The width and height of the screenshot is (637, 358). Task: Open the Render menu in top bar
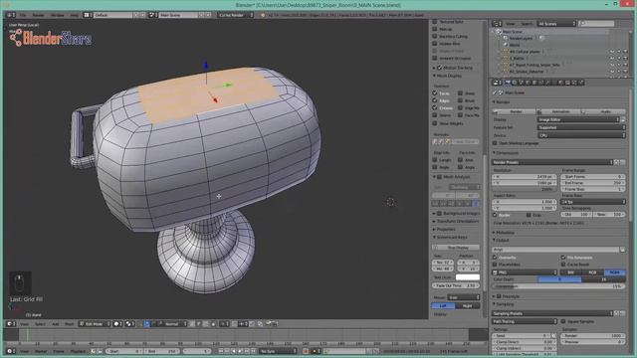[x=38, y=15]
